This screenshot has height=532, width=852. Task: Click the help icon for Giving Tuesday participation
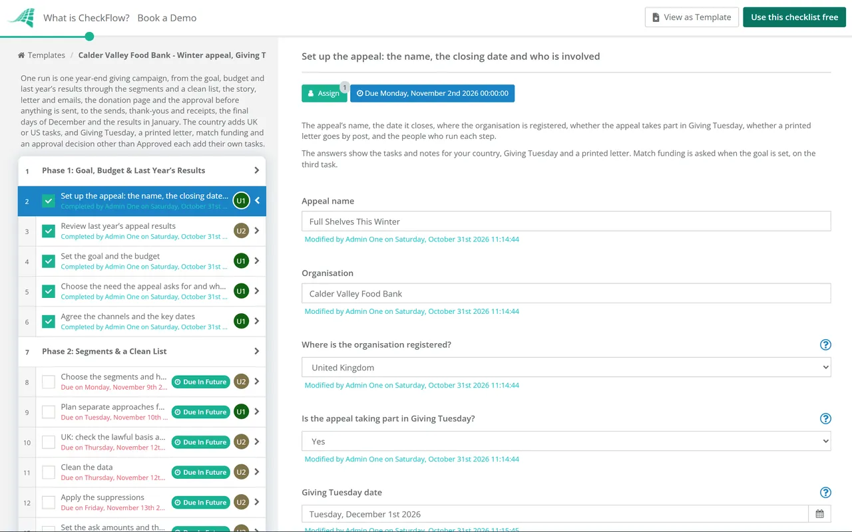(825, 418)
